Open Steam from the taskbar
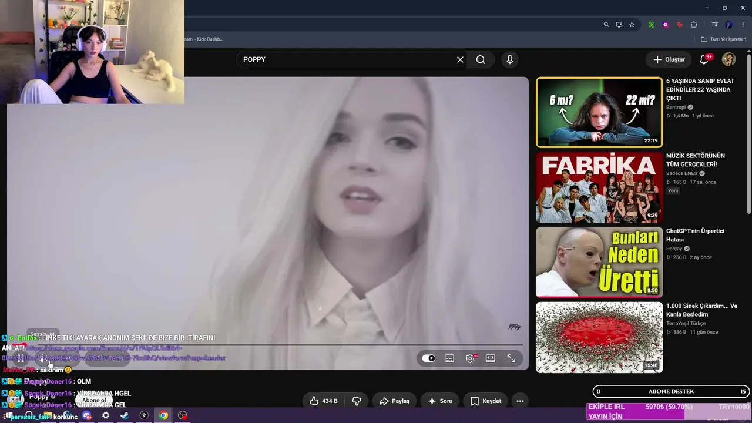 click(x=125, y=415)
